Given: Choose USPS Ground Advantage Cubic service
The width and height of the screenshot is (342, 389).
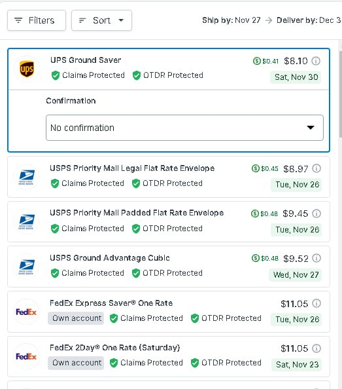Looking at the screenshot, I should coord(169,267).
